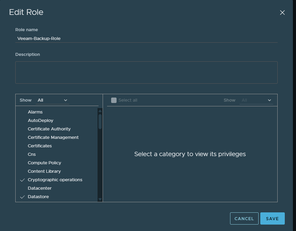Image resolution: width=296 pixels, height=231 pixels.
Task: Select the Alarms category
Action: click(x=35, y=112)
